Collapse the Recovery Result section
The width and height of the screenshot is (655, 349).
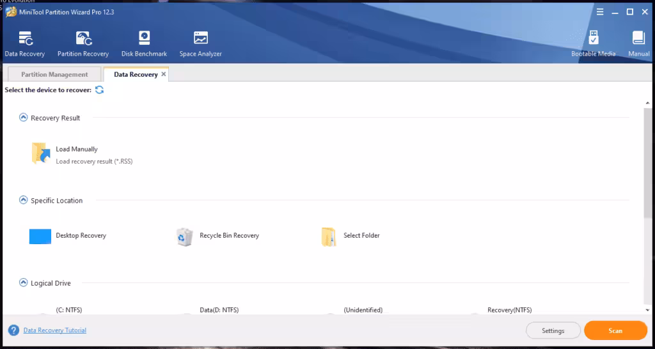[x=24, y=118]
